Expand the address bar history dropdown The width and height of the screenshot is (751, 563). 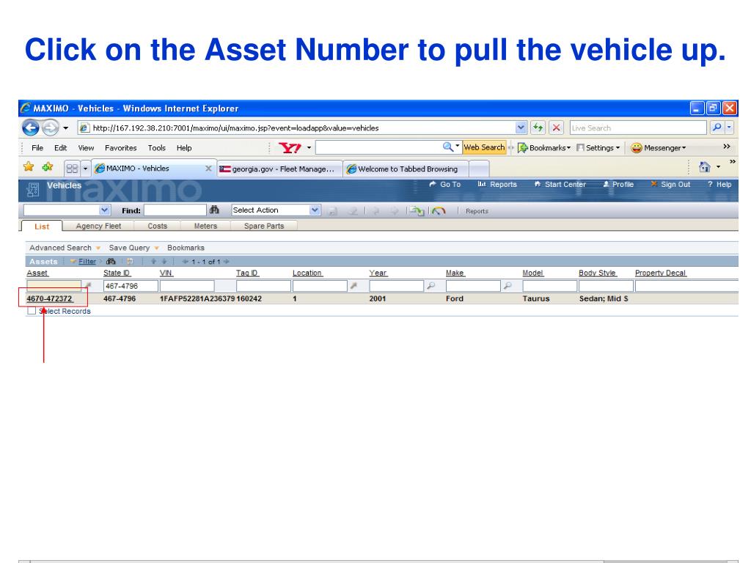pos(521,128)
